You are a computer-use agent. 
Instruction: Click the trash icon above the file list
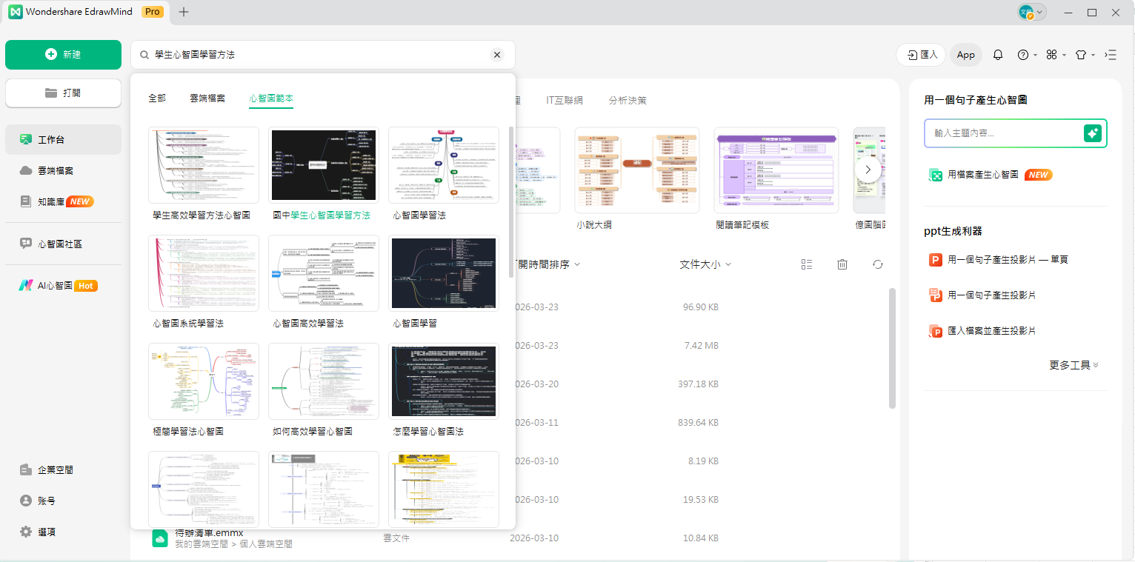click(x=842, y=264)
